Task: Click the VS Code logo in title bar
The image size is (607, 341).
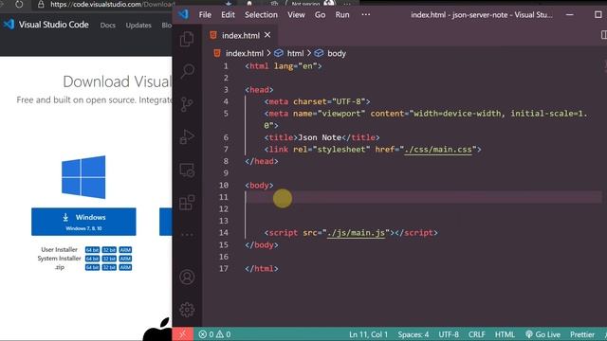Action: [x=183, y=14]
